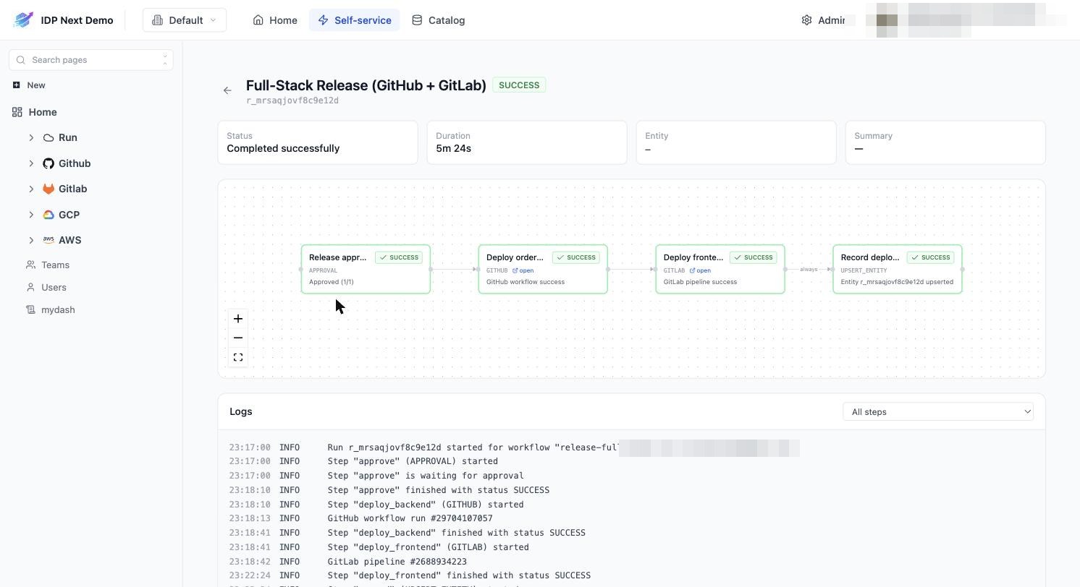The height and width of the screenshot is (587, 1080).
Task: Click the Gitlab fox icon
Action: click(48, 189)
